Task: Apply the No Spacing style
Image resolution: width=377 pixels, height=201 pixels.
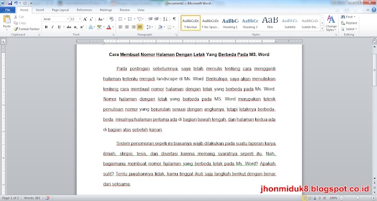Action: (211, 23)
